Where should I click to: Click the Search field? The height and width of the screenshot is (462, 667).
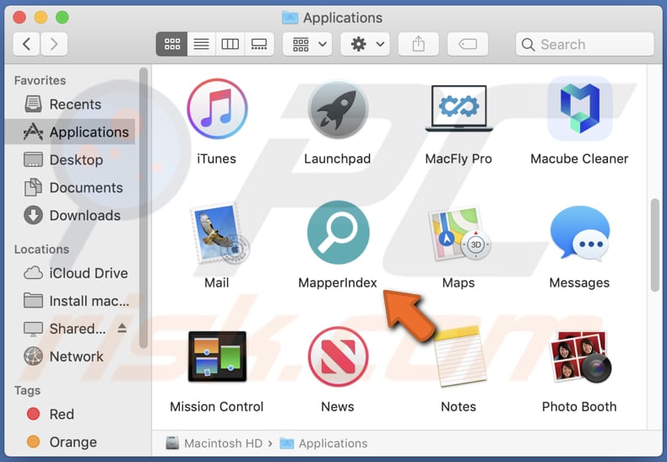(x=584, y=44)
